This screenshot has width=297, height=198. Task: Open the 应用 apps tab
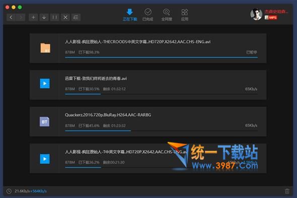[185, 15]
